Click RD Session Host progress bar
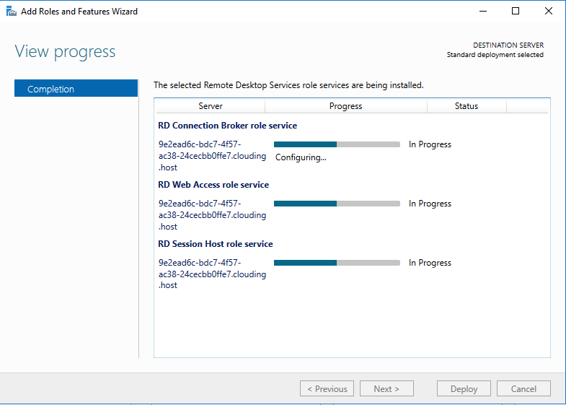 tap(337, 263)
